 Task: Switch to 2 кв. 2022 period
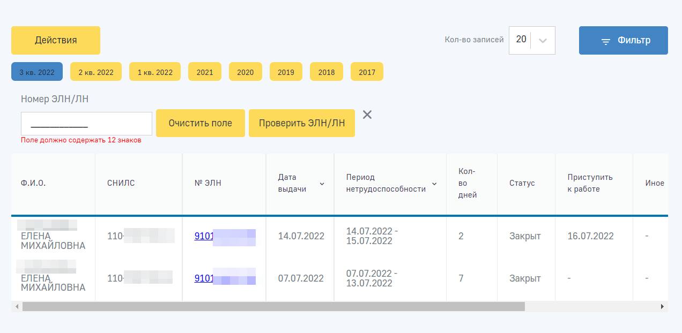point(96,72)
